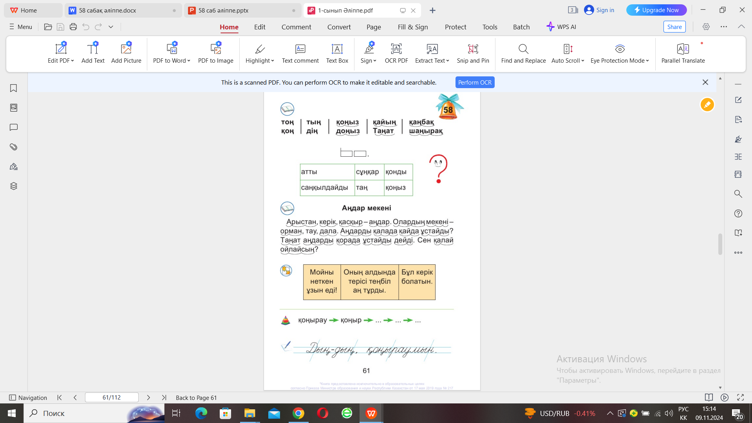Viewport: 752px width, 423px height.
Task: Click the Perform OCR button
Action: coord(475,82)
